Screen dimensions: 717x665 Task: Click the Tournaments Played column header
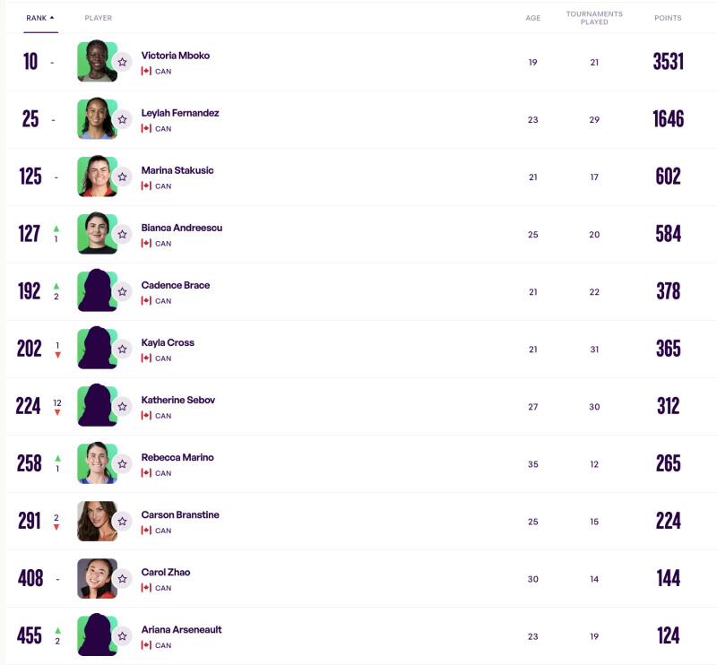point(594,18)
